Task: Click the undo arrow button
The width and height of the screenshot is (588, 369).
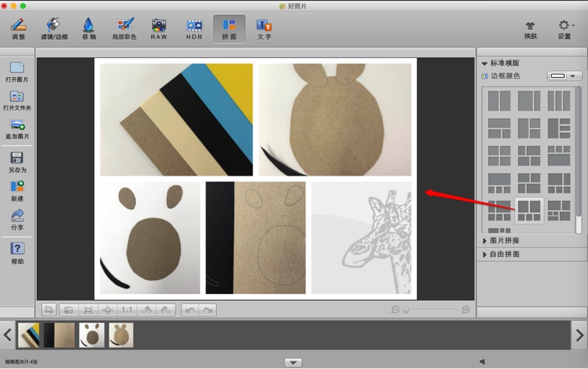Action: point(190,310)
